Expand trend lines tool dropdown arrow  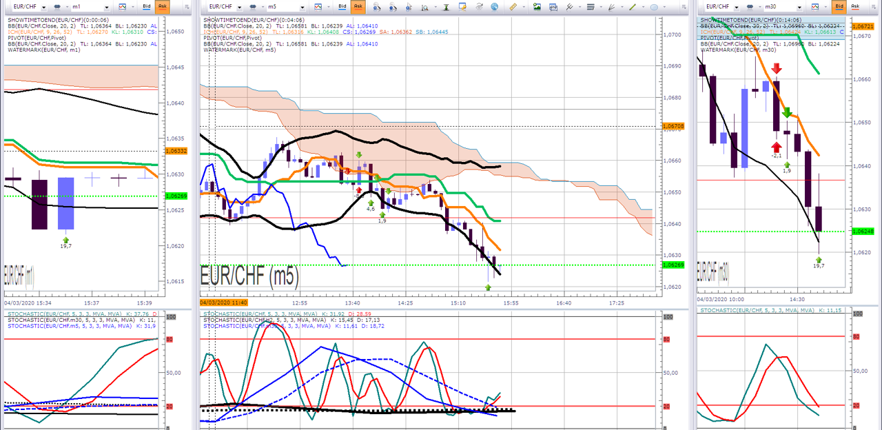coord(580,6)
